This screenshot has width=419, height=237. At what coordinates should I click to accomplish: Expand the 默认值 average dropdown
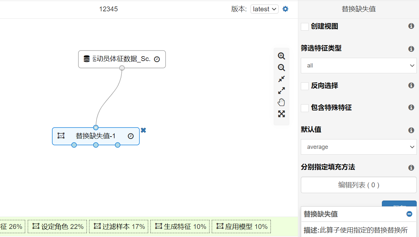358,147
